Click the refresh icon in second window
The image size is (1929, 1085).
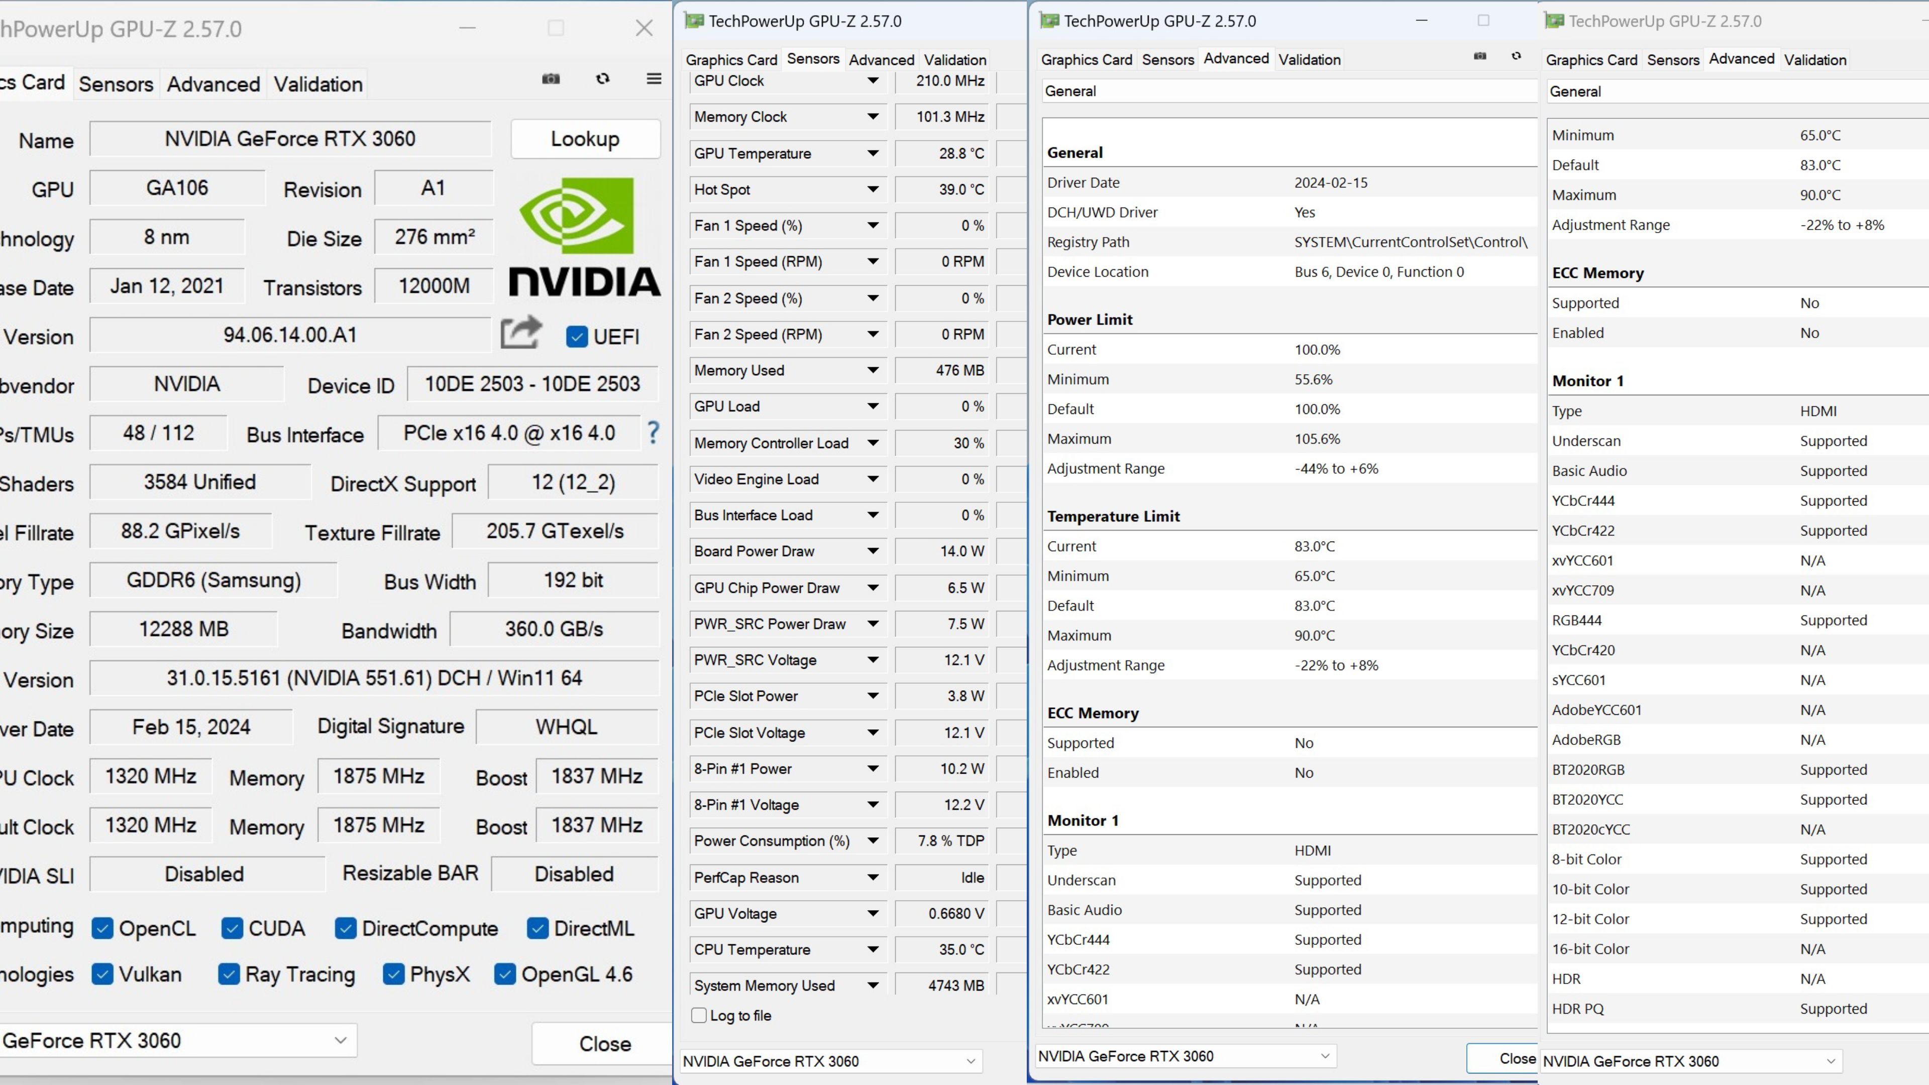(1517, 56)
